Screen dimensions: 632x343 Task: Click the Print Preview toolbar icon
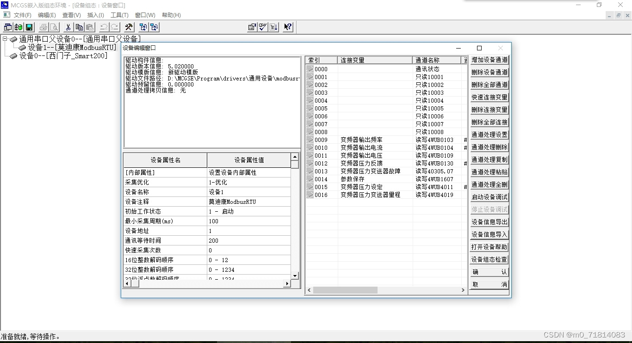point(54,27)
